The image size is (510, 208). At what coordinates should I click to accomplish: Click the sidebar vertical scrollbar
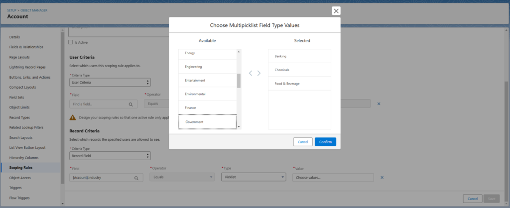point(62,107)
